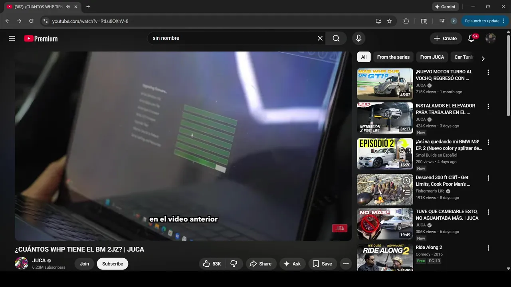Open options for 'TUVE QUE CAMBIARLE ESTO' video
511x287 pixels.
tap(488, 212)
